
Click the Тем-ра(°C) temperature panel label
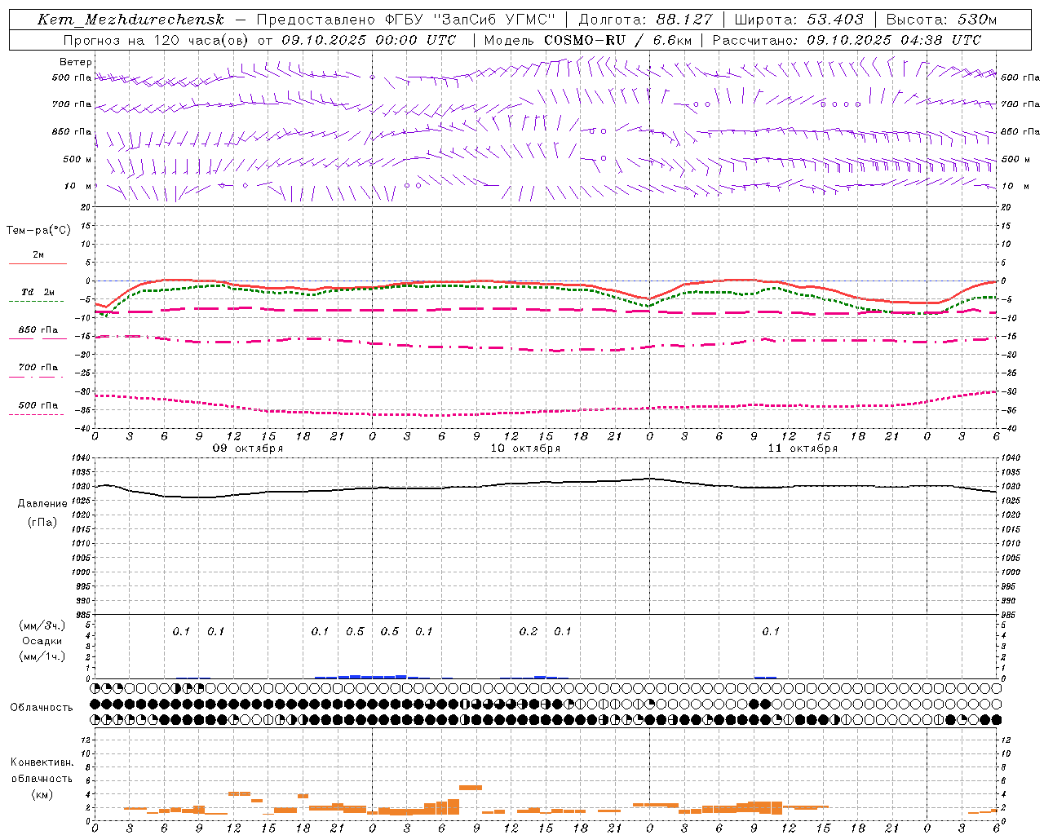38,231
